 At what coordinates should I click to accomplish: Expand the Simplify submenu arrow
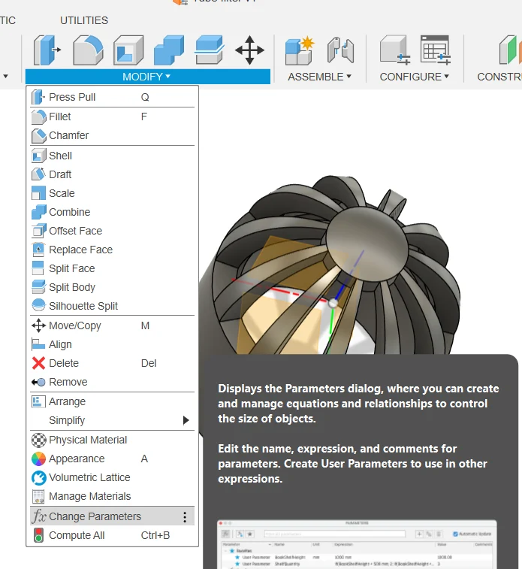point(186,420)
